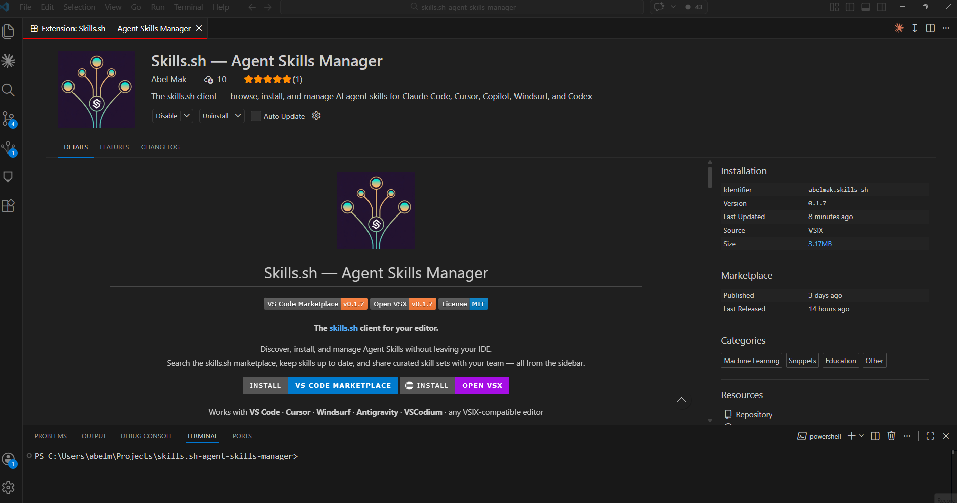
Task: Go back with navigation arrow
Action: 252,7
